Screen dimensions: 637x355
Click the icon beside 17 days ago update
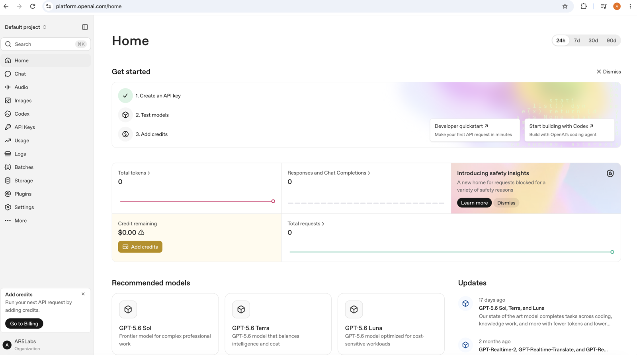(x=465, y=304)
